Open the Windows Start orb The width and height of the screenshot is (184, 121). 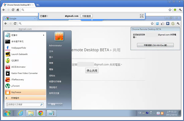point(7,113)
